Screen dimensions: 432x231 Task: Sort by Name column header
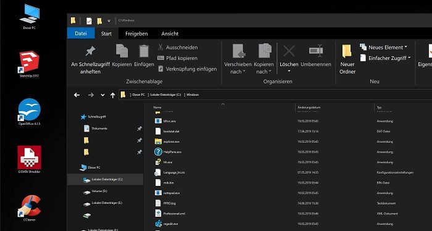[x=157, y=107]
